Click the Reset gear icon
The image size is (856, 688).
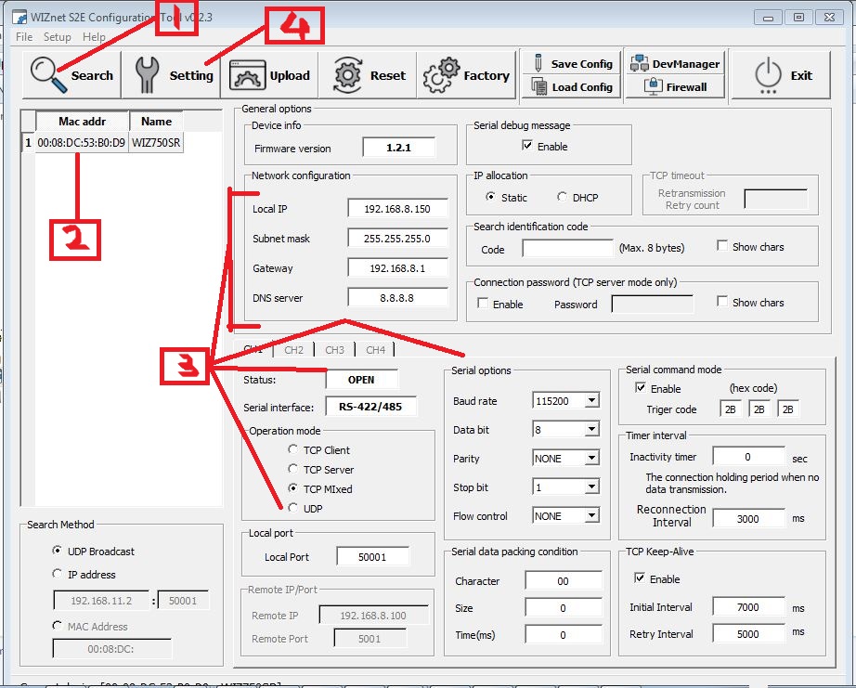348,75
